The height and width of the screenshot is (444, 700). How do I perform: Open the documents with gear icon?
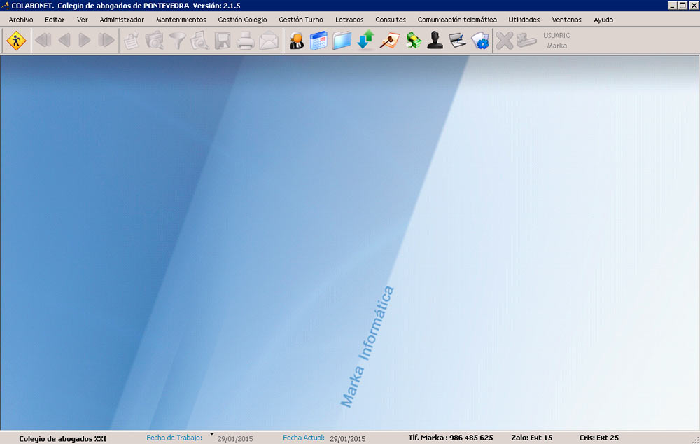click(480, 41)
